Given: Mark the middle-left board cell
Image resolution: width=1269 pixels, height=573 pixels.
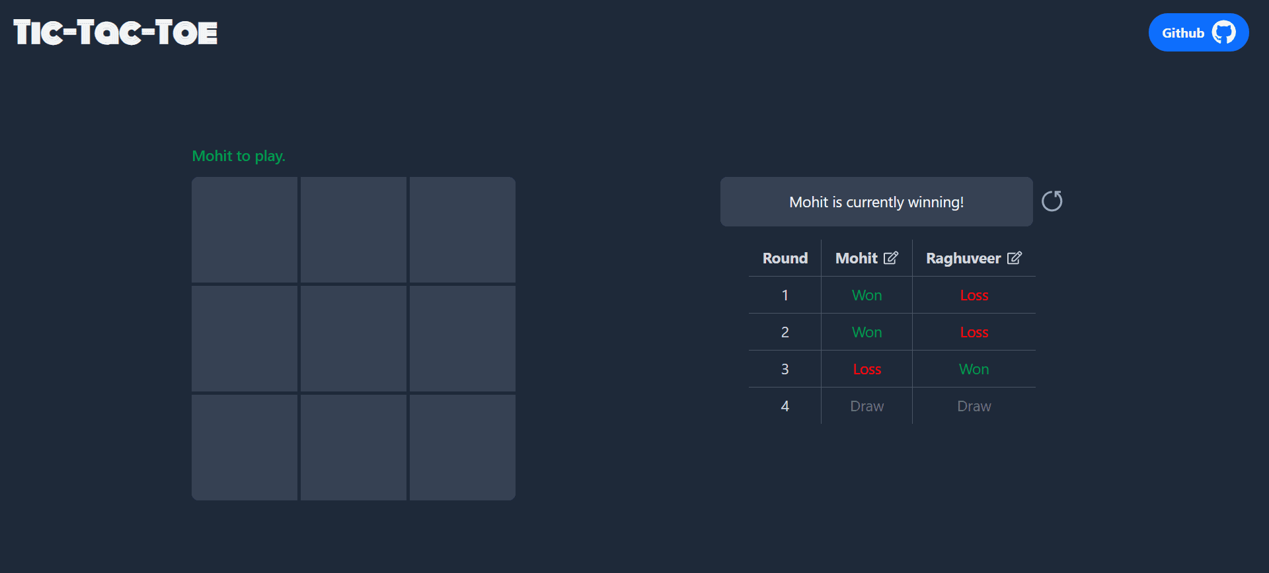Looking at the screenshot, I should [x=245, y=338].
